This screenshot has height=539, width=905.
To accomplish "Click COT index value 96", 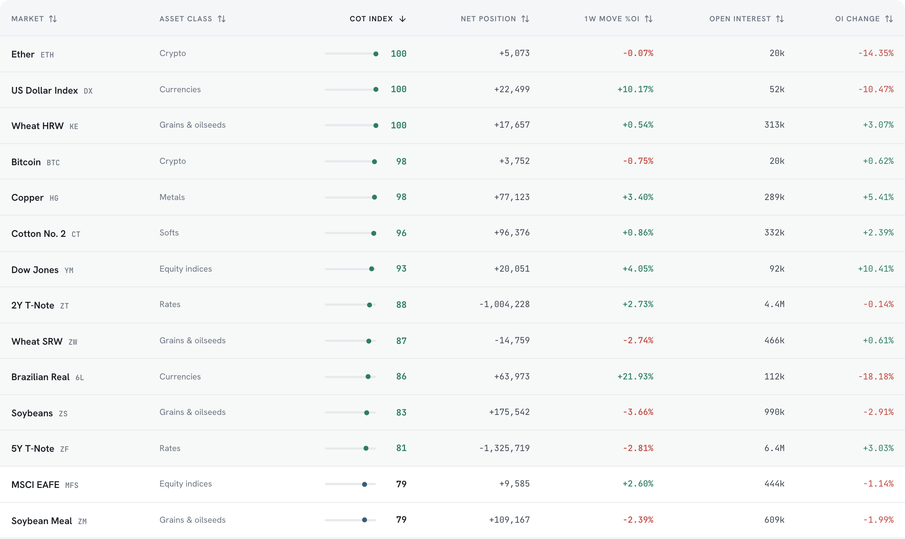I will pyautogui.click(x=401, y=233).
